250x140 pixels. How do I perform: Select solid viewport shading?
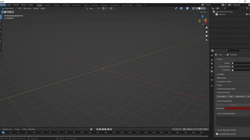tap(199, 9)
